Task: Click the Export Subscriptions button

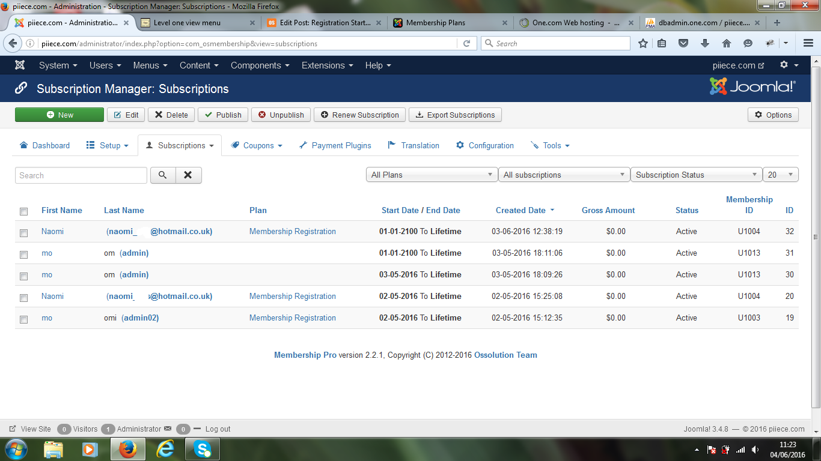Action: click(x=455, y=115)
